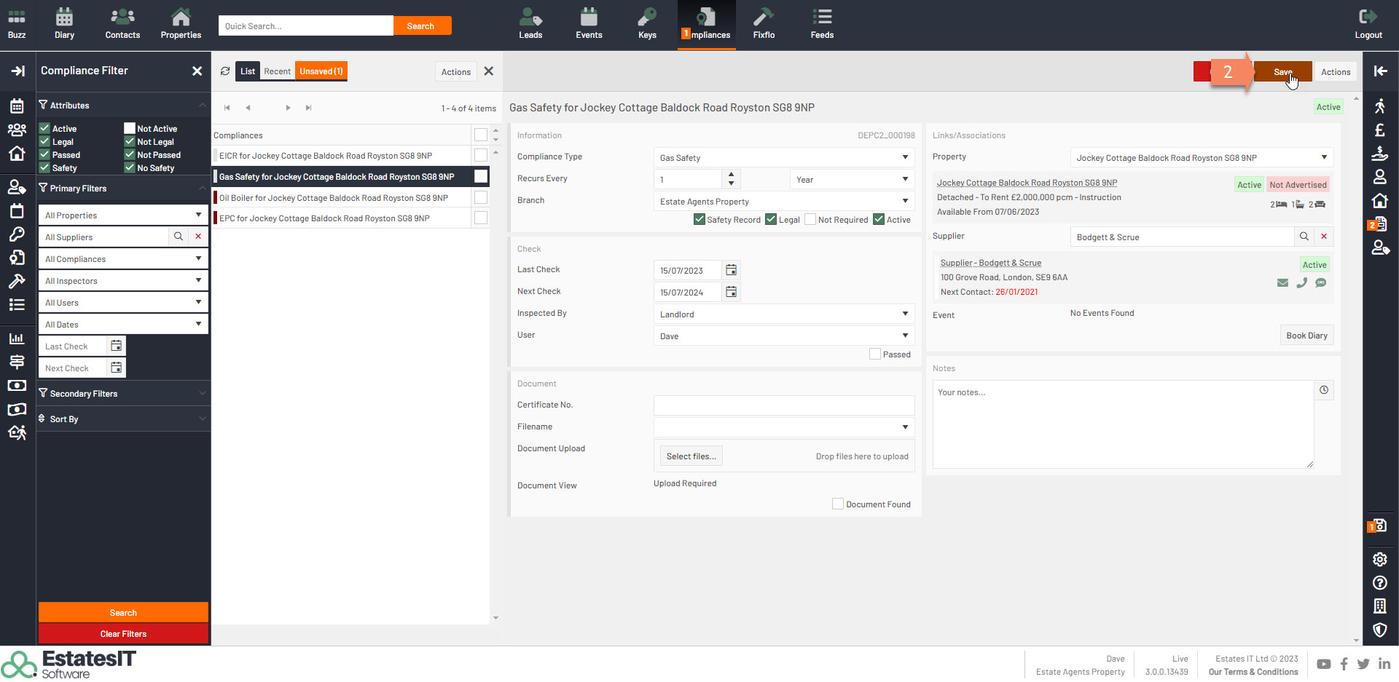Screen dimensions: 1399x682
Task: Uncheck the Not Active attribute filter
Action: pos(130,129)
